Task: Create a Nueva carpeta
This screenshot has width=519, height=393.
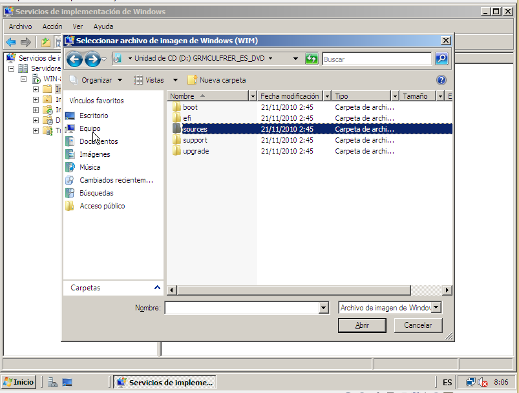Action: tap(217, 80)
